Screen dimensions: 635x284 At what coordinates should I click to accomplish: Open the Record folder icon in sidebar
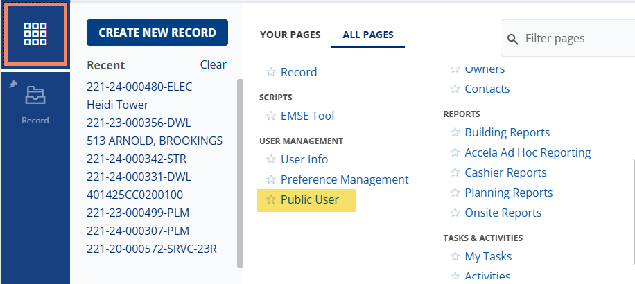(x=35, y=95)
